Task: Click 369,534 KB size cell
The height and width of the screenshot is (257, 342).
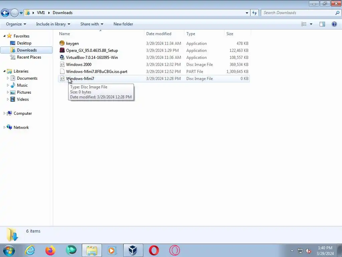Action: coord(239,65)
